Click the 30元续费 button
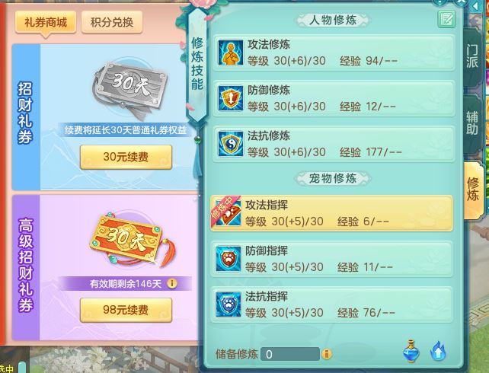 (126, 157)
